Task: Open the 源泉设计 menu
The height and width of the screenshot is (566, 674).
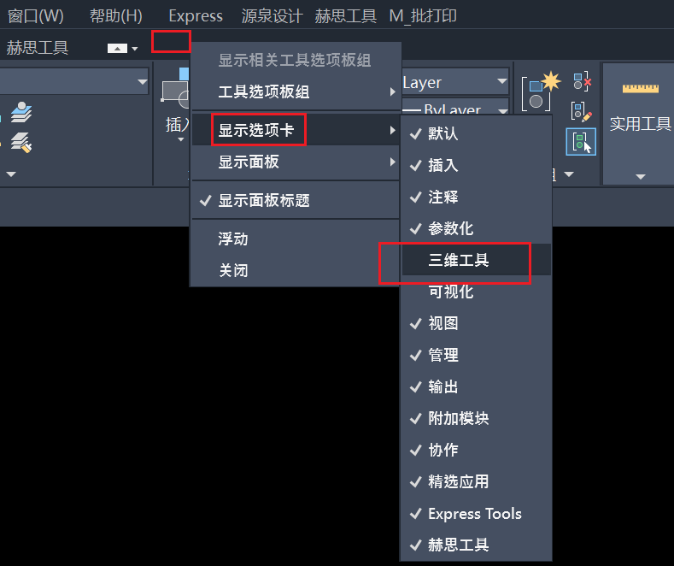Action: 273,16
